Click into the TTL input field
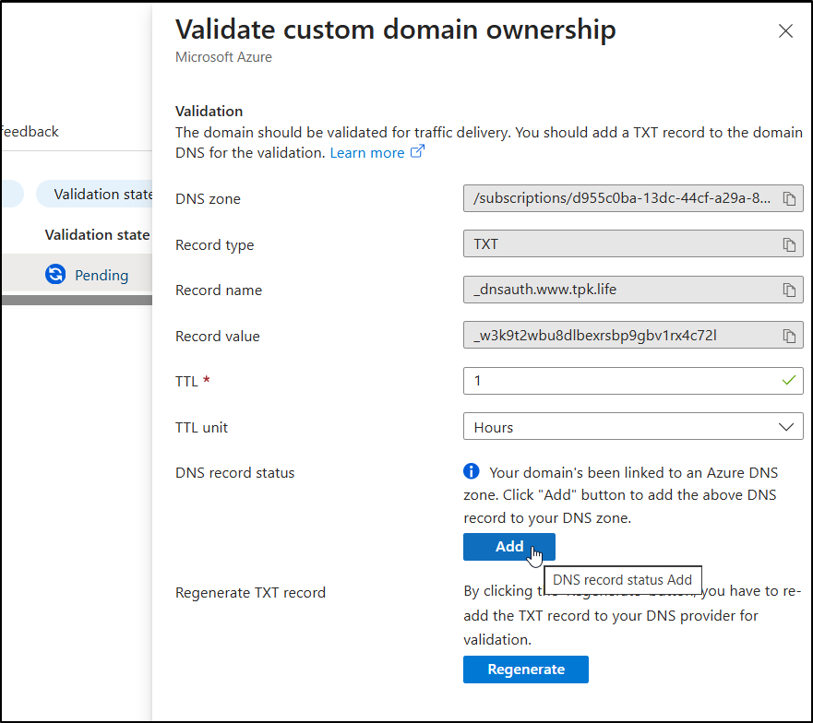Screen dimensions: 813x723 pos(618,381)
